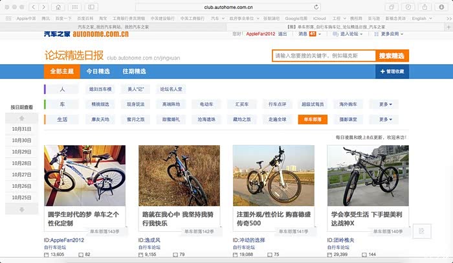
Task: Choose 10月25日 in date list
Action: 21,198
